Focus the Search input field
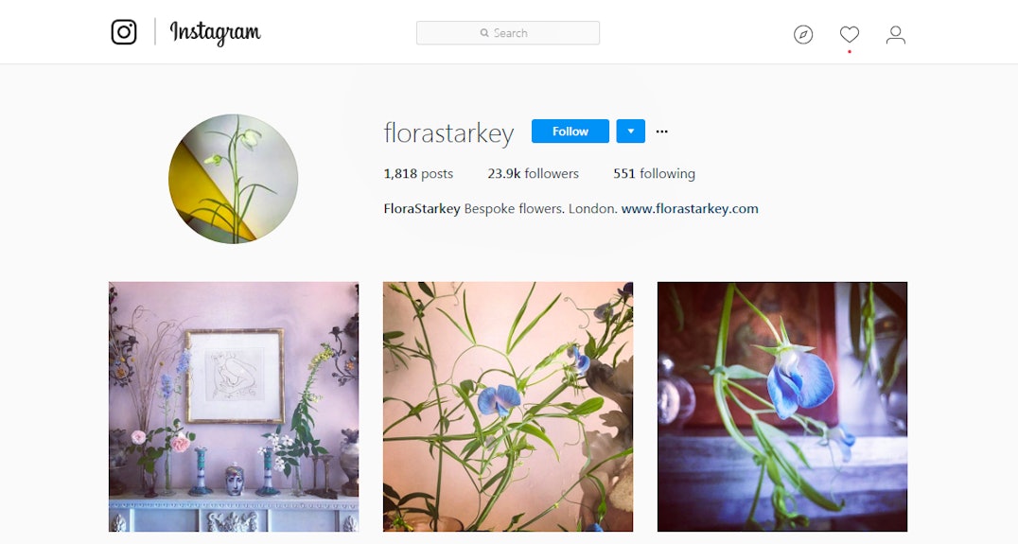 508,33
